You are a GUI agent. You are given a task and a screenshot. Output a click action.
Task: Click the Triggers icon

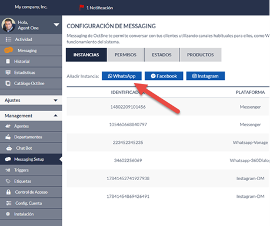[8, 170]
